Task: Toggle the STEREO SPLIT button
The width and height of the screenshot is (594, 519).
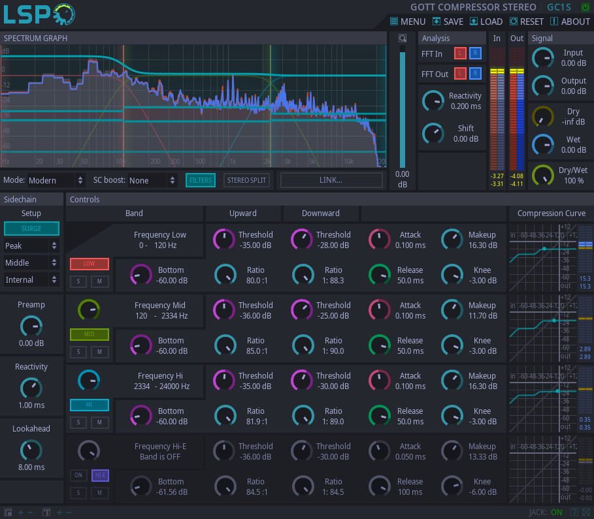Action: 246,180
